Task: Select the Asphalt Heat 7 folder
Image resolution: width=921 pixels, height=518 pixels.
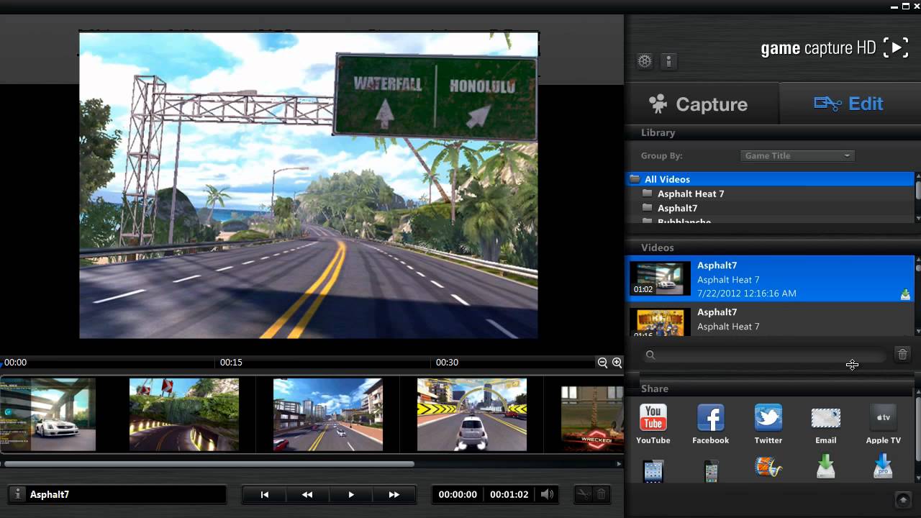Action: 770,194
